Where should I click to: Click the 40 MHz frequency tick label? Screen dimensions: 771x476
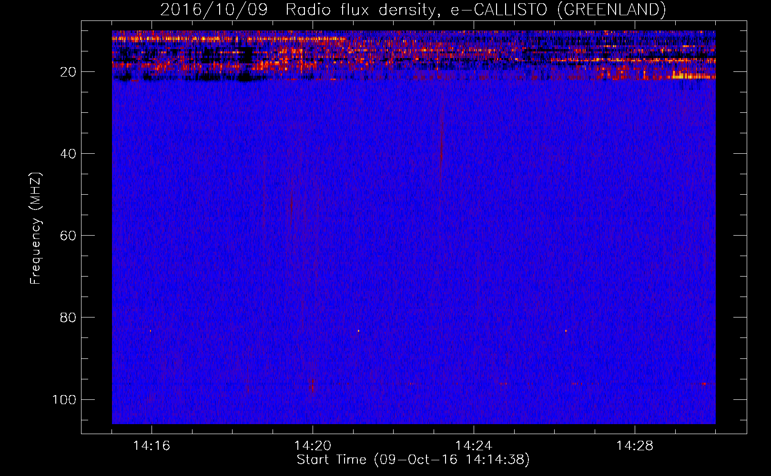(x=68, y=154)
